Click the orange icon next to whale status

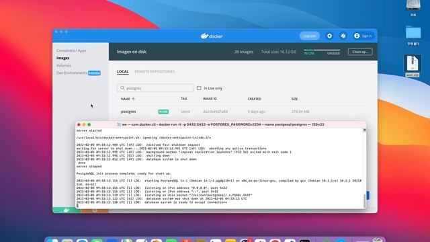(95, 210)
